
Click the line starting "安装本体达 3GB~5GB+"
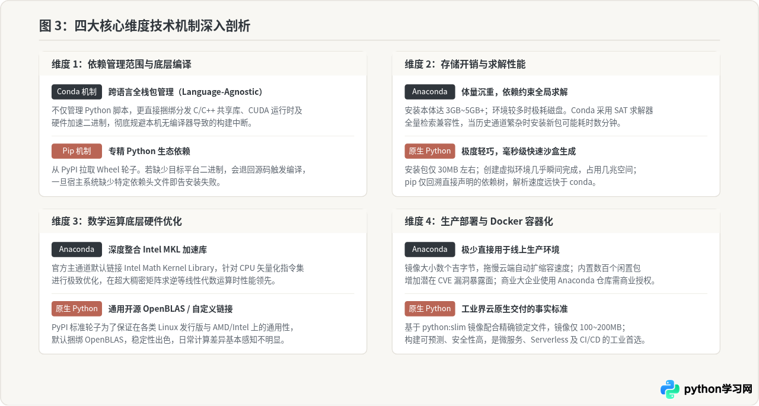(x=529, y=110)
